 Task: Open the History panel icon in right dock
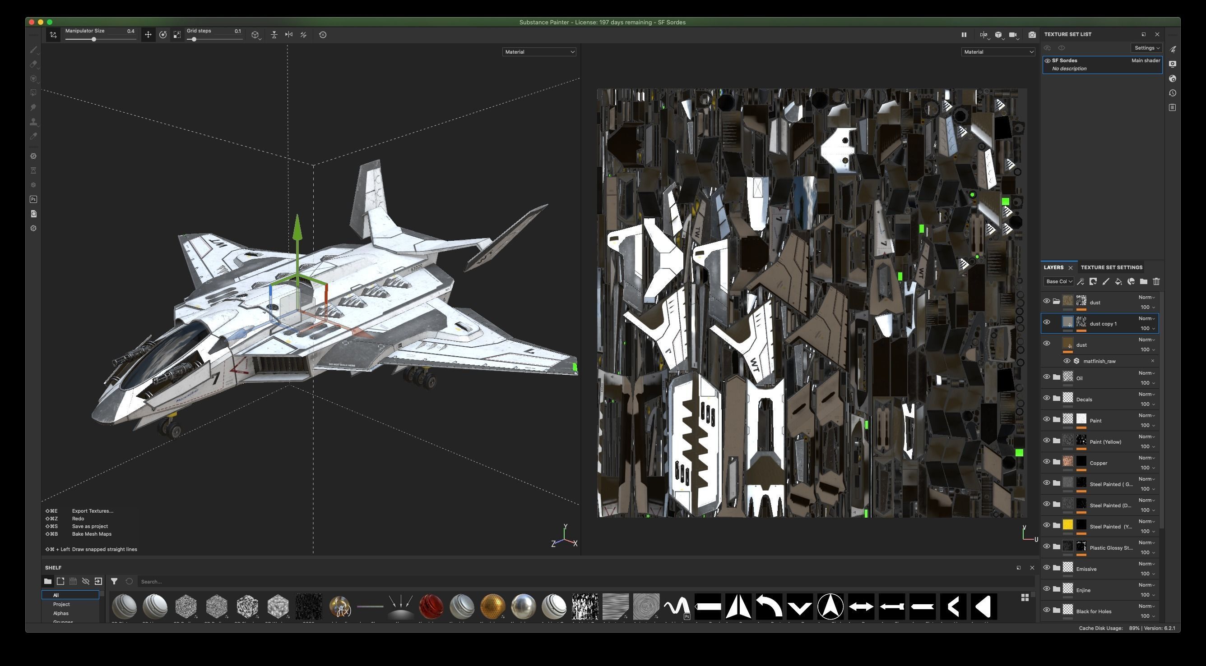click(x=1173, y=93)
